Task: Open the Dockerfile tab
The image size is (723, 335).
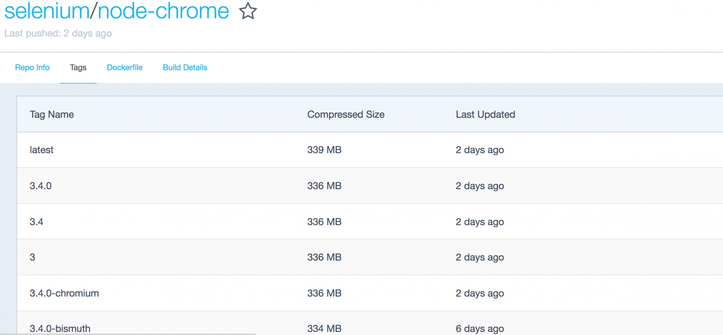Action: pos(125,68)
